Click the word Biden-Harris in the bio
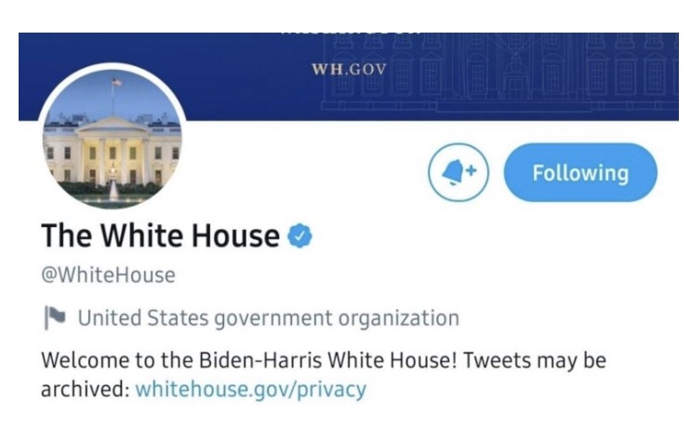691x444 pixels. click(x=248, y=359)
